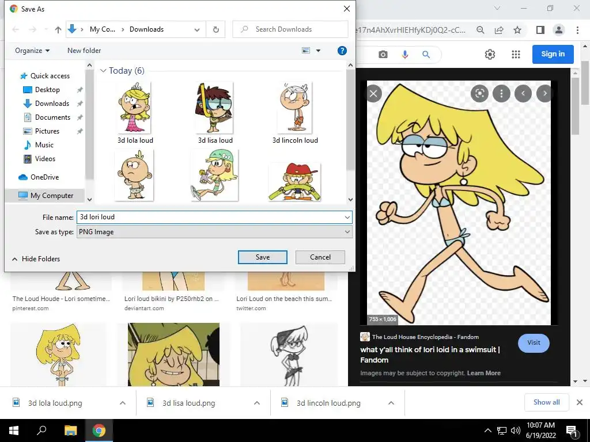Go to Desktop in navigation pane
This screenshot has width=590, height=442.
47,90
